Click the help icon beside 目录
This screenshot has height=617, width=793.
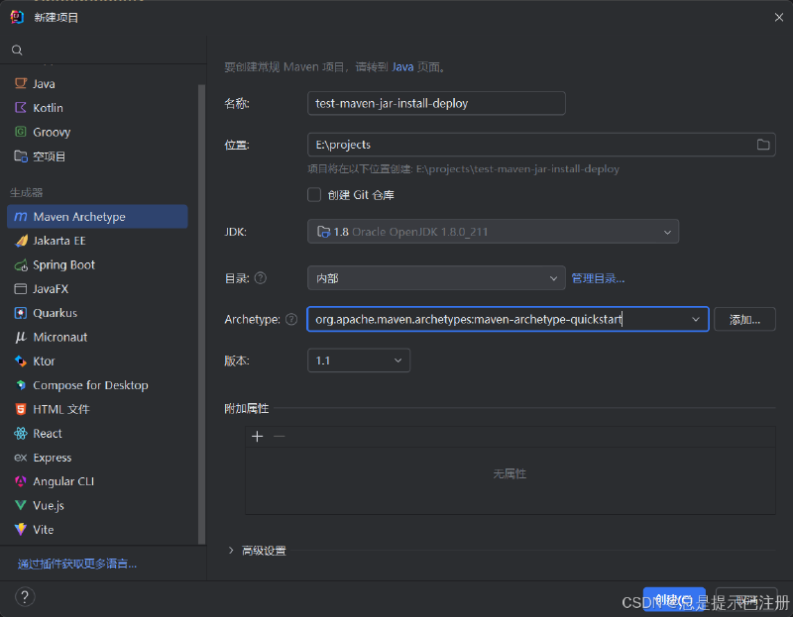261,278
